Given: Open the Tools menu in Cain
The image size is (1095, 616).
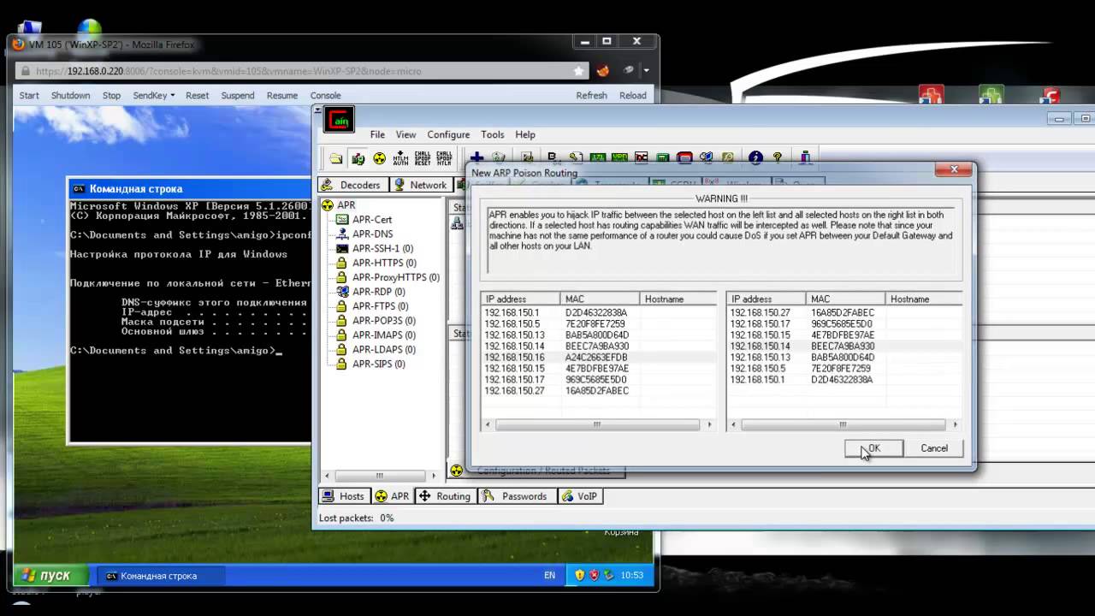Looking at the screenshot, I should [x=493, y=134].
